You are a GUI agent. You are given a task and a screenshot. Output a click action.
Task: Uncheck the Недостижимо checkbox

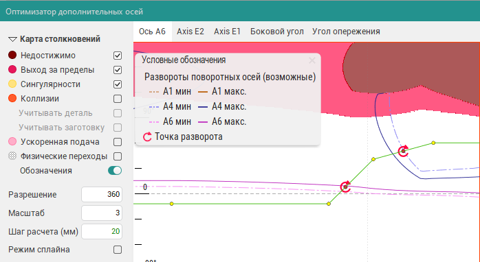[118, 56]
